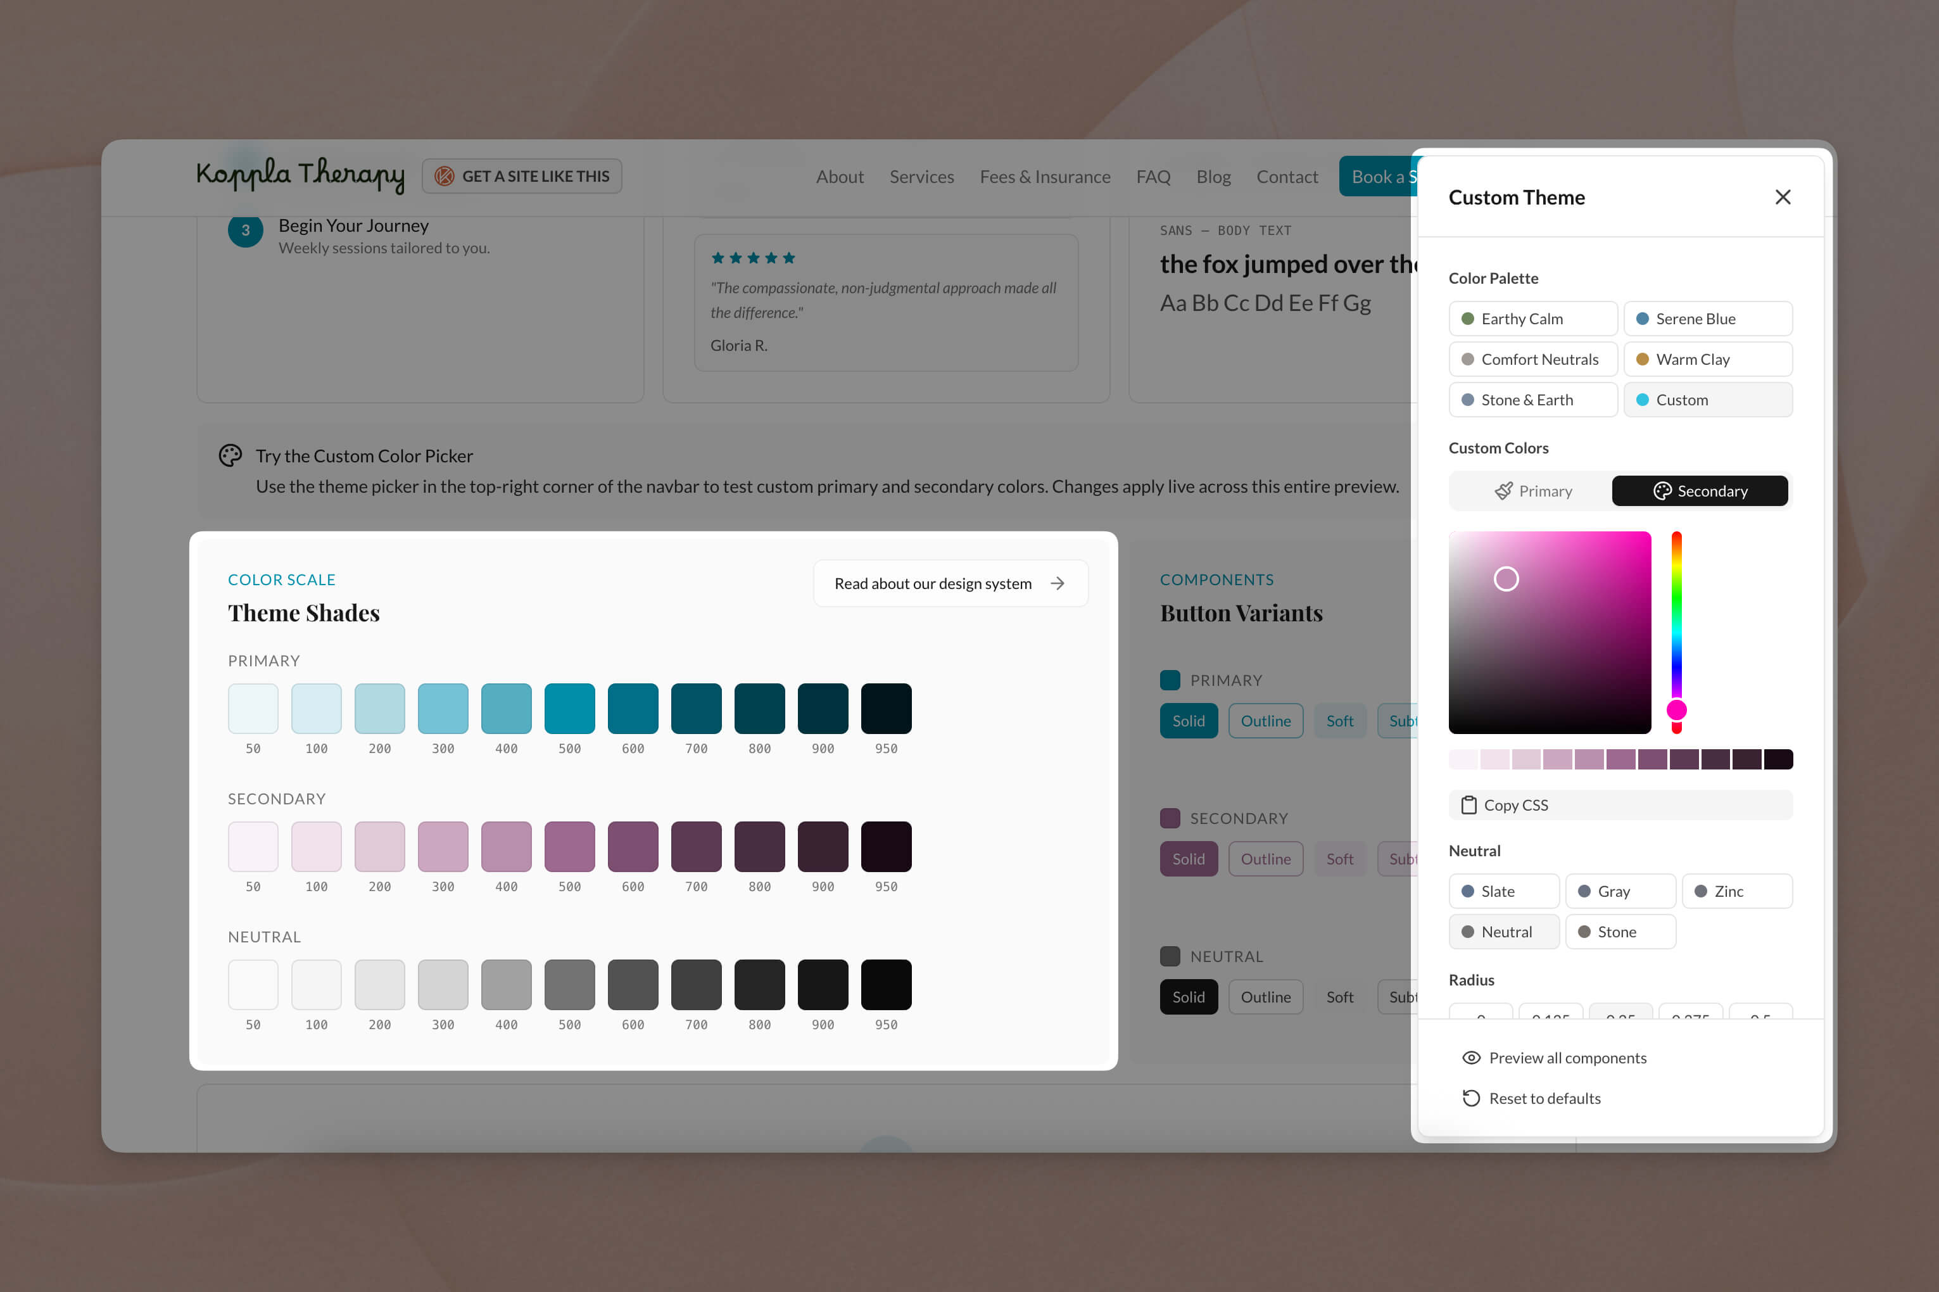Click the paintbrush icon on Primary tab
Screen dimensions: 1939x1292
(1503, 491)
